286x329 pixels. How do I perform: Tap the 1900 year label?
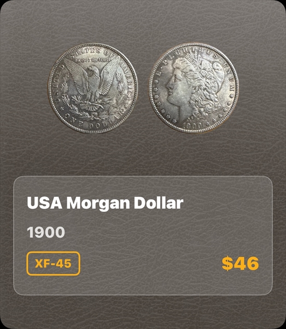46,232
